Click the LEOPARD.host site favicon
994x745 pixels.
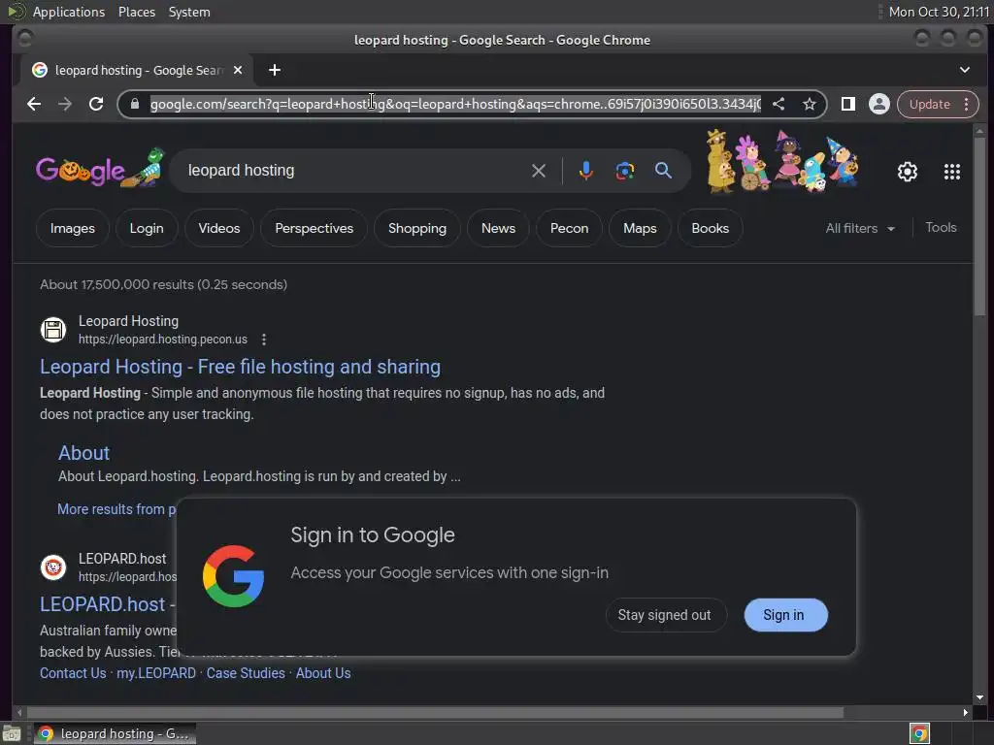tap(53, 567)
